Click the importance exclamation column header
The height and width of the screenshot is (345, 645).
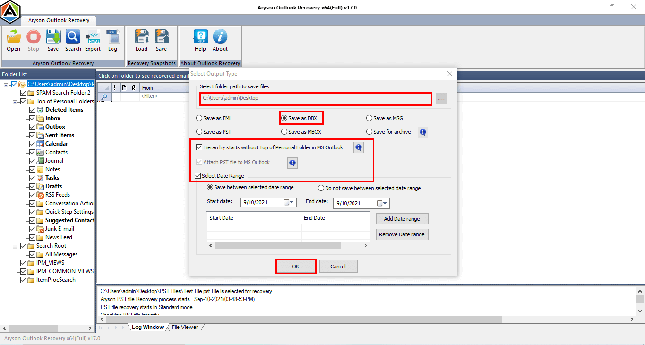pos(114,87)
